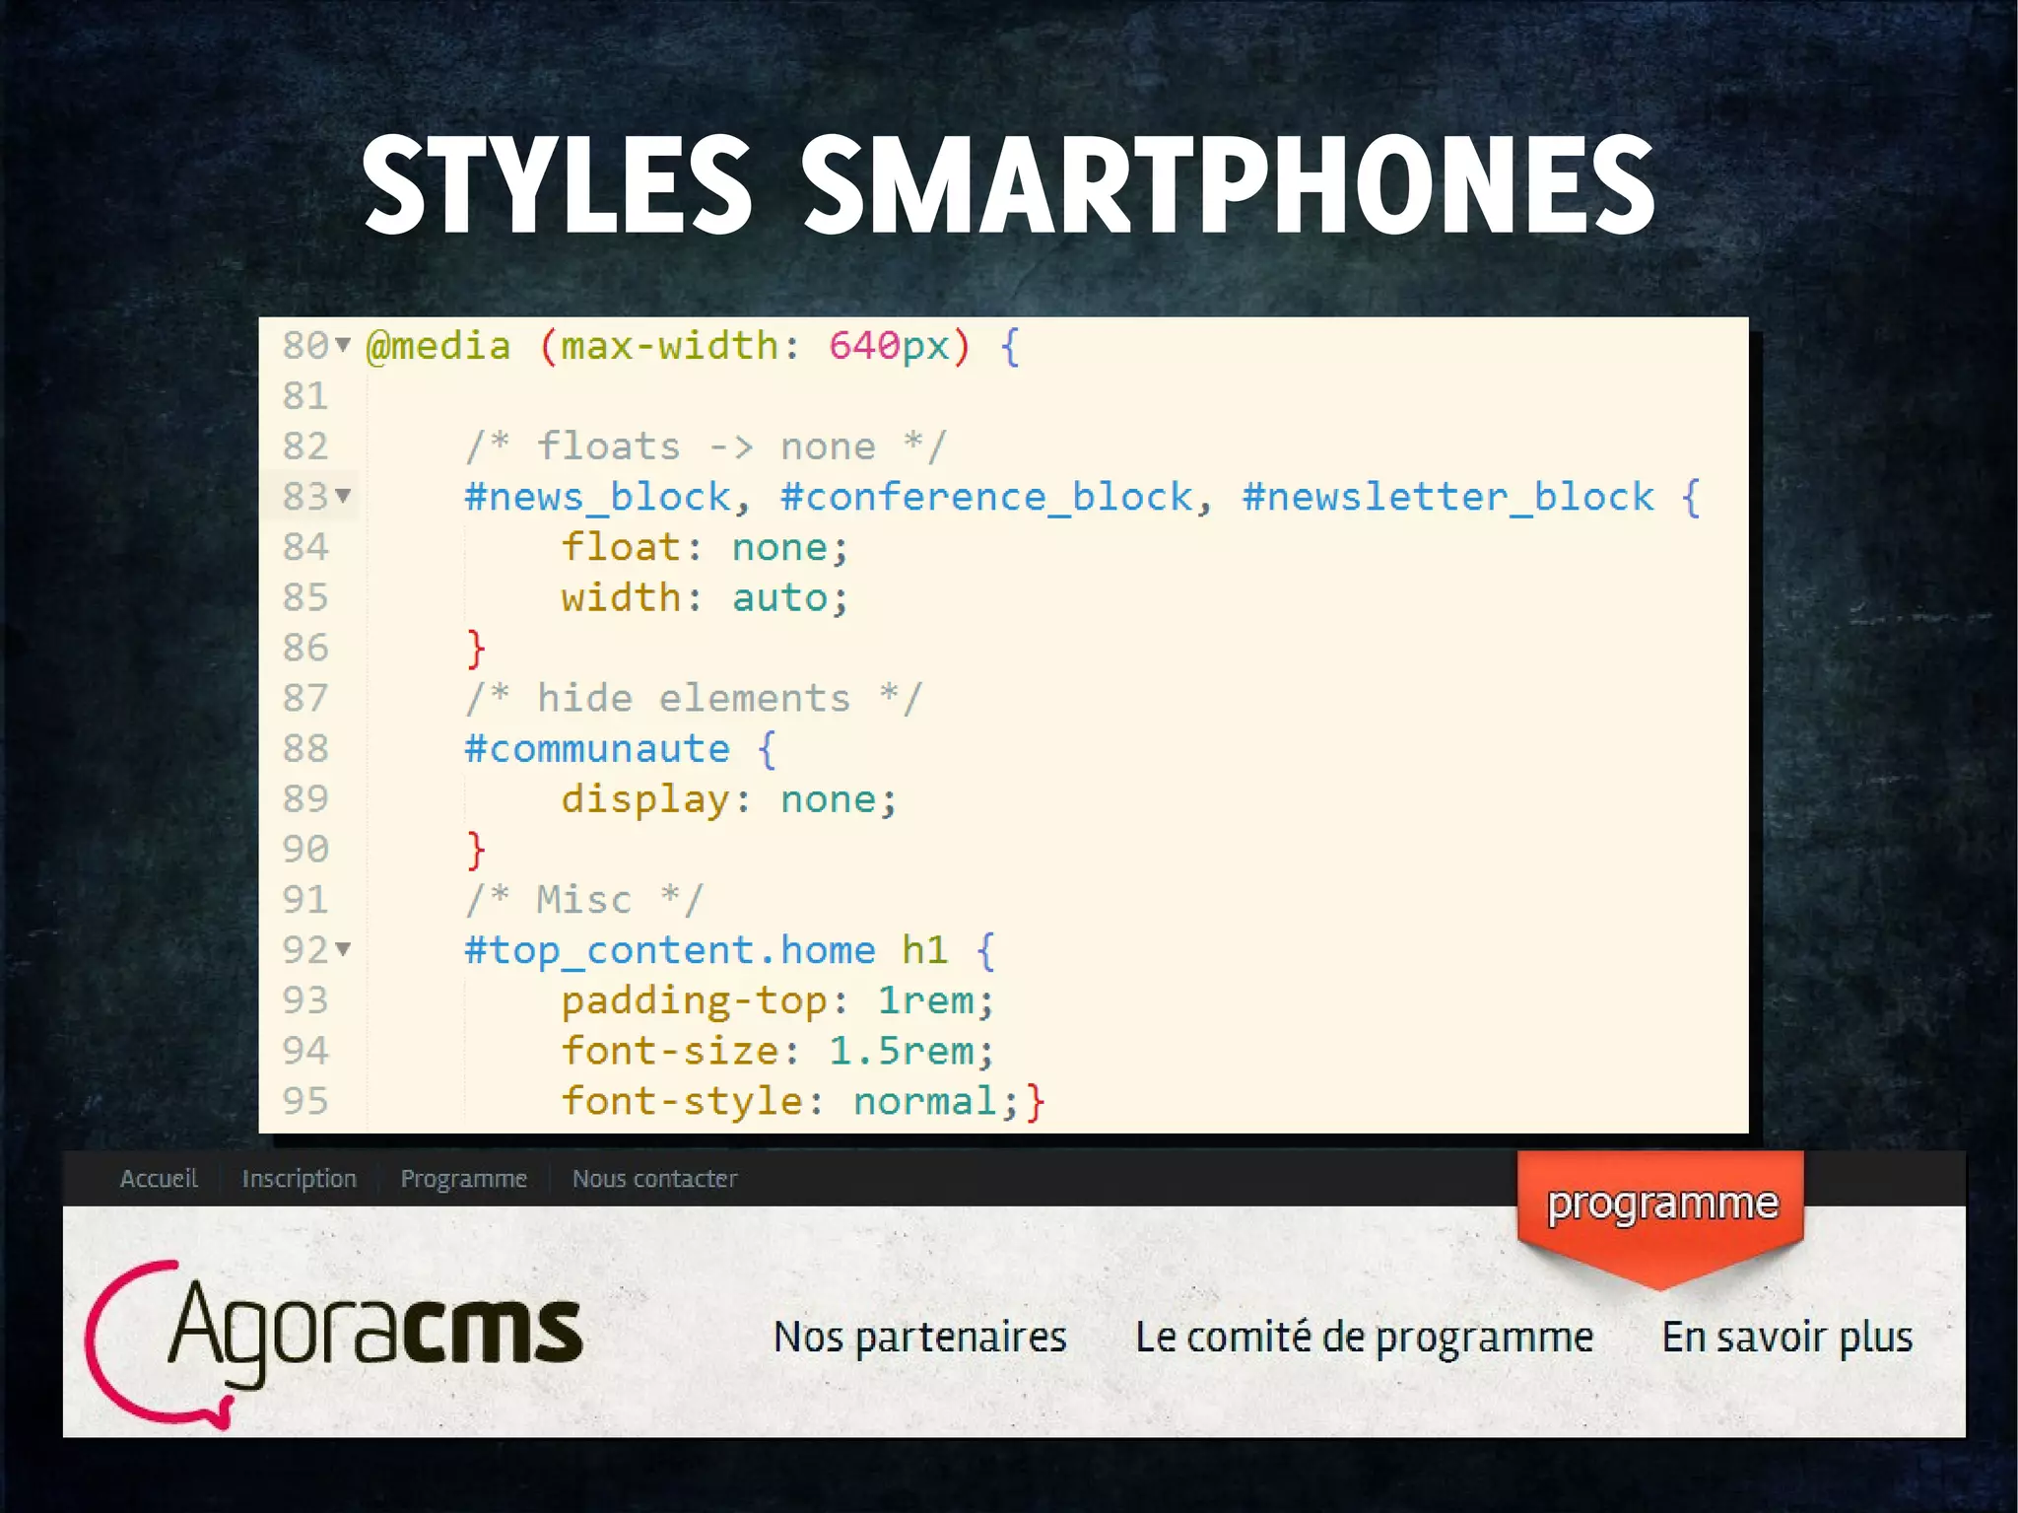Click the 'font-size: 1.5rem;' declaration
This screenshot has width=2018, height=1513.
(x=778, y=1051)
